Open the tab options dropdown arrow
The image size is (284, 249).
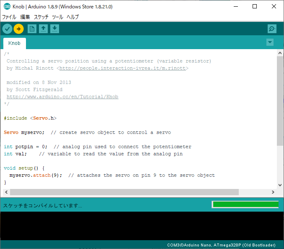(x=270, y=42)
